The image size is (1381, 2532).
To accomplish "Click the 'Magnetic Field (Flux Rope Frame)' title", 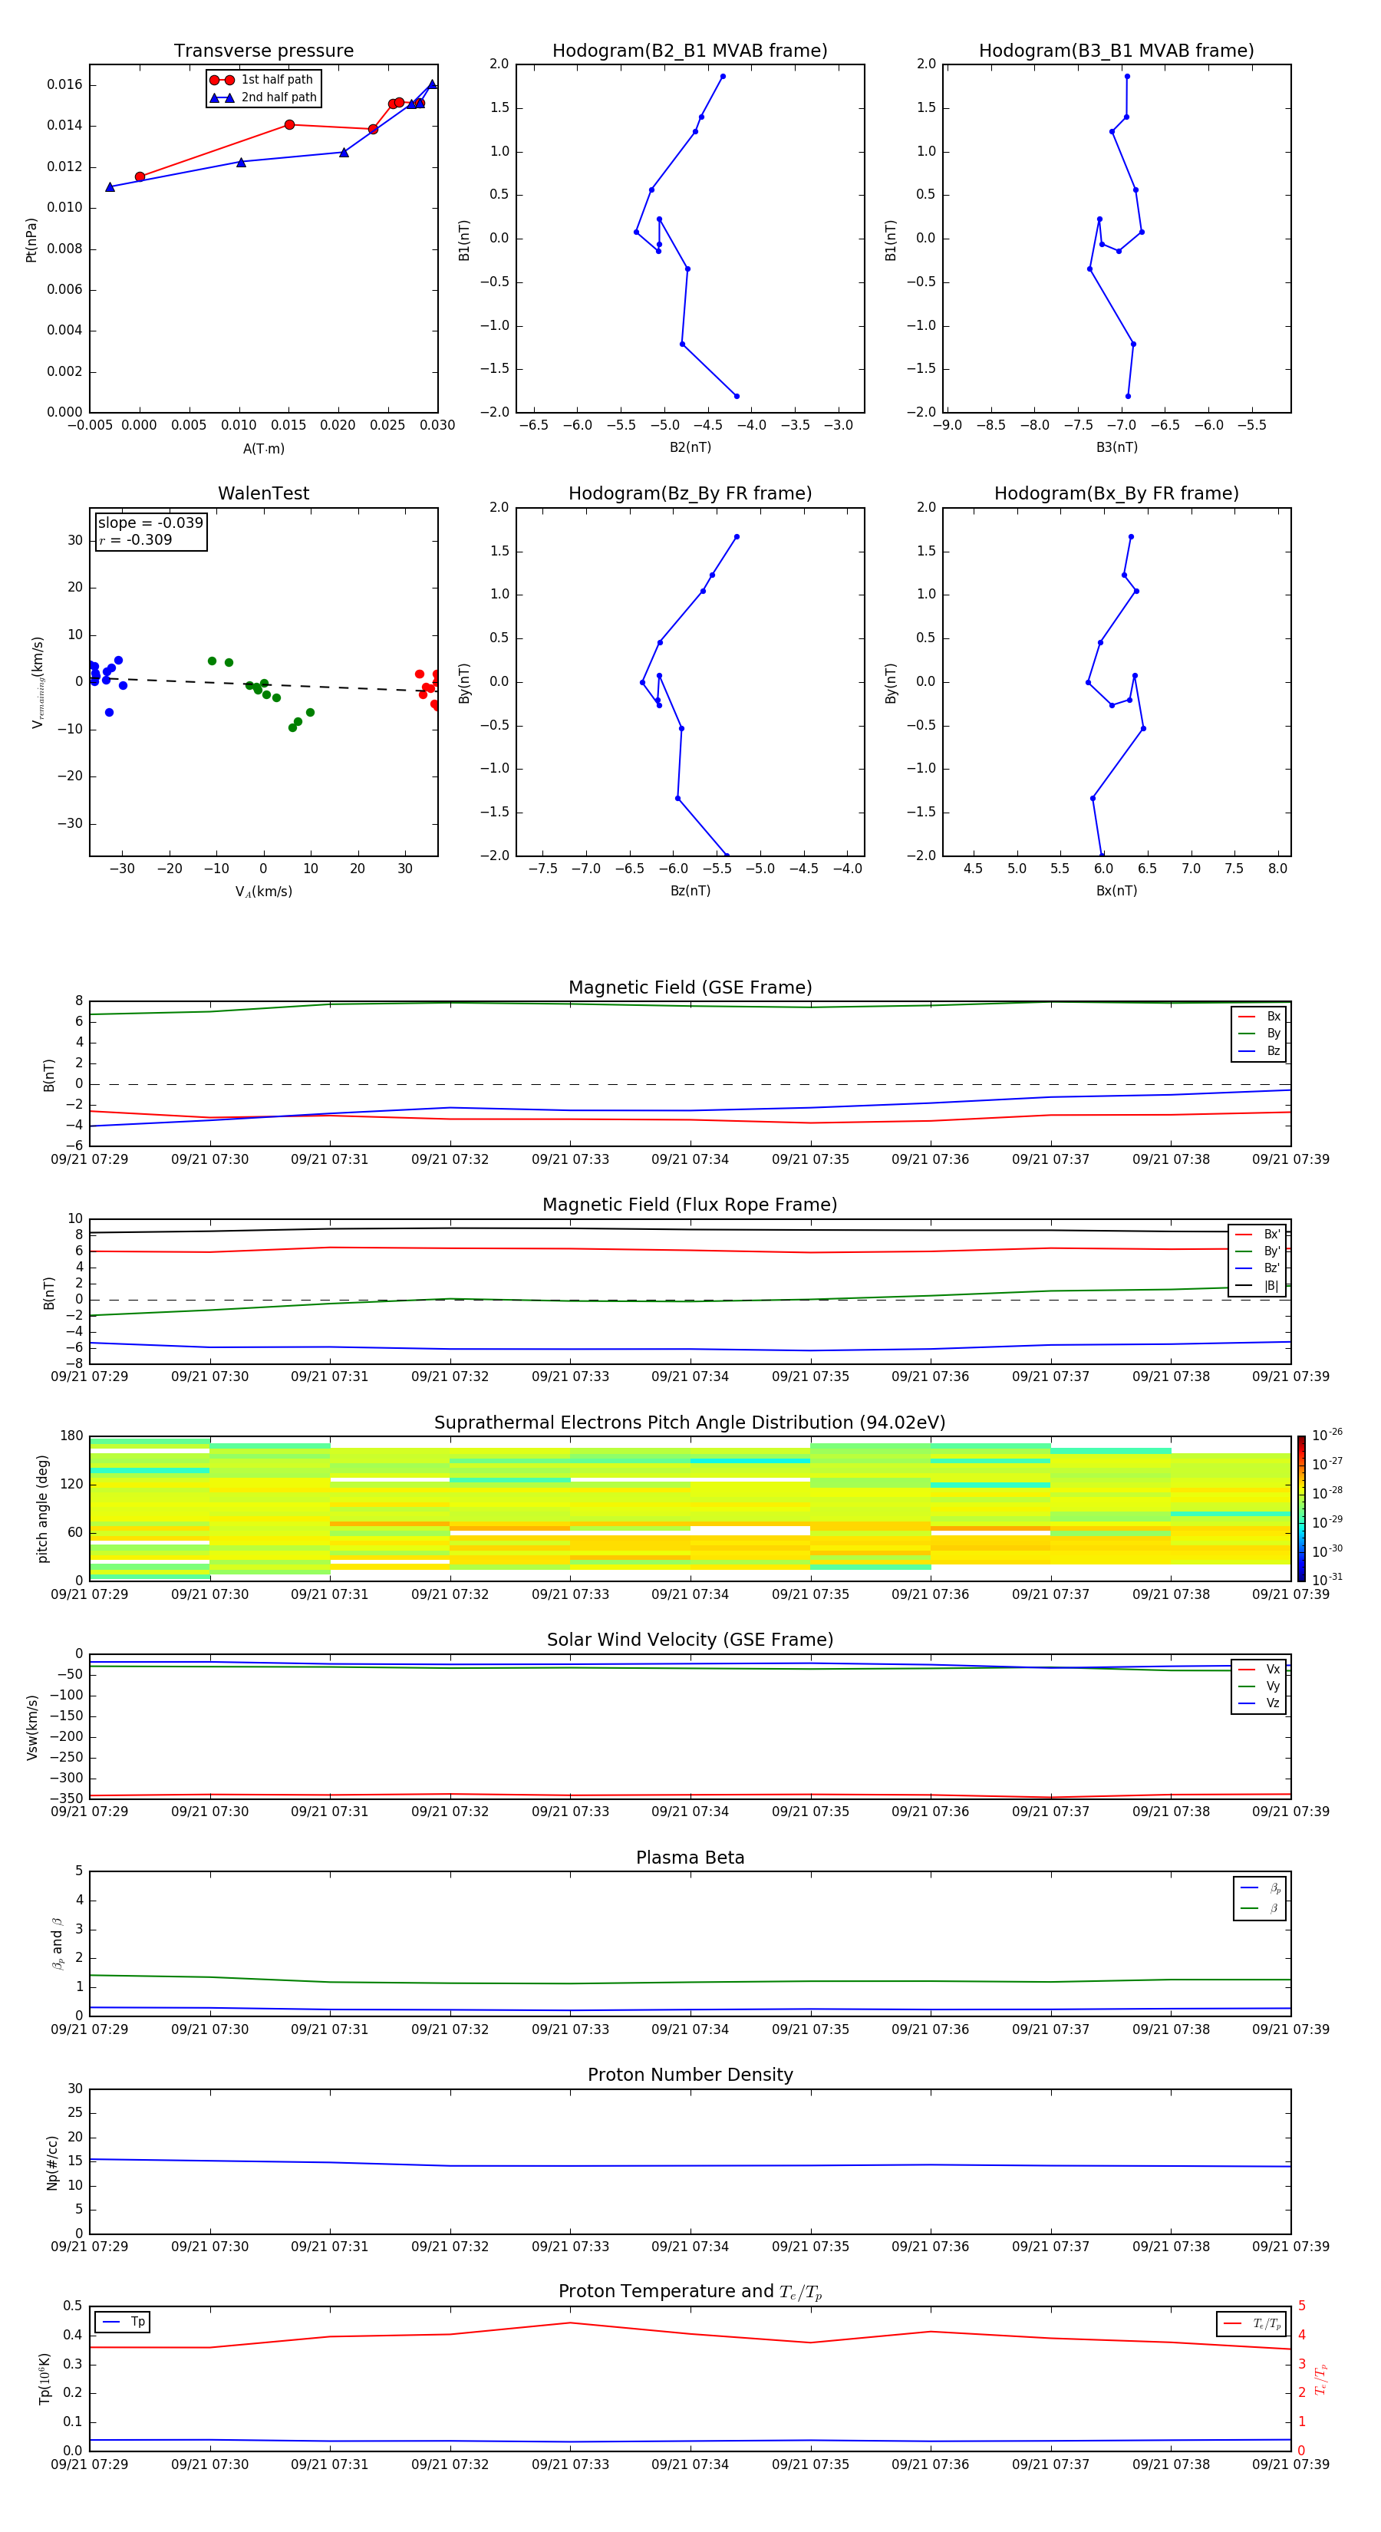I will [x=690, y=1205].
